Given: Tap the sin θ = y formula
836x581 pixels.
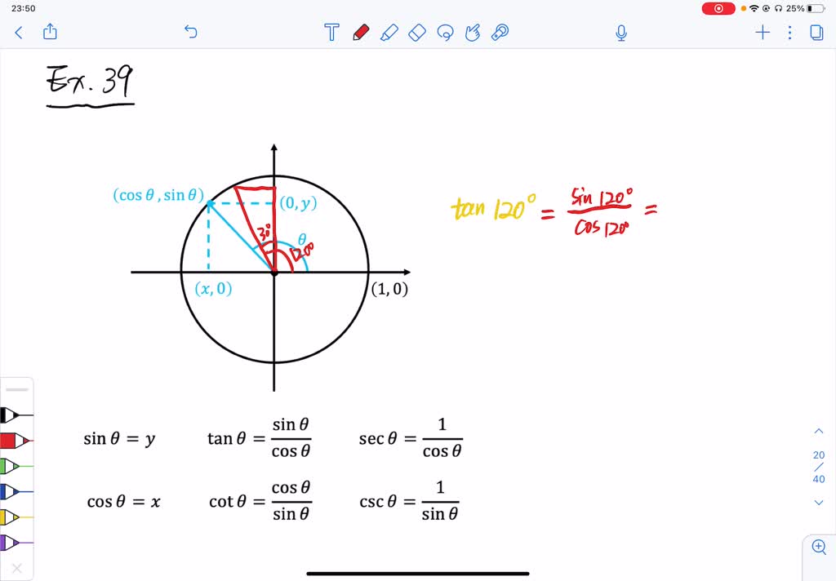Looking at the screenshot, I should [119, 439].
